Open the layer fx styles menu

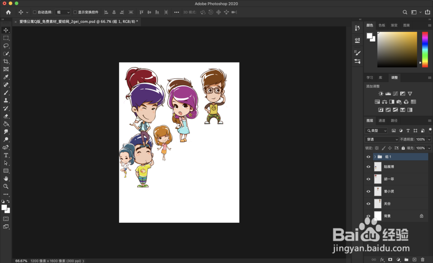click(382, 260)
